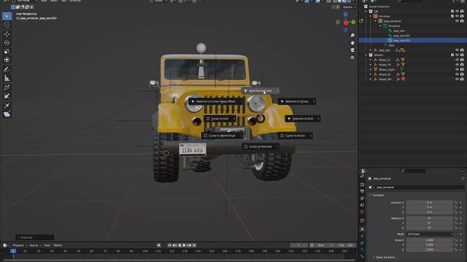This screenshot has width=467, height=262.
Task: Select the Shear tool at toolbar bottom
Action: click(x=7, y=114)
